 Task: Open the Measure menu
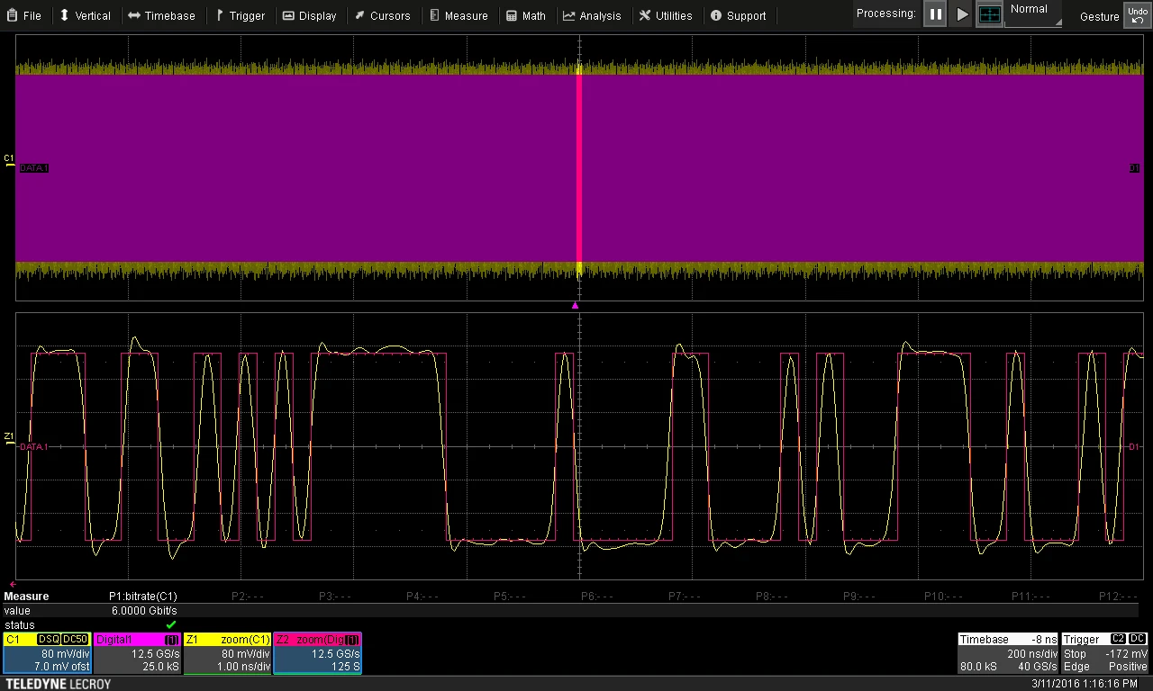[458, 15]
